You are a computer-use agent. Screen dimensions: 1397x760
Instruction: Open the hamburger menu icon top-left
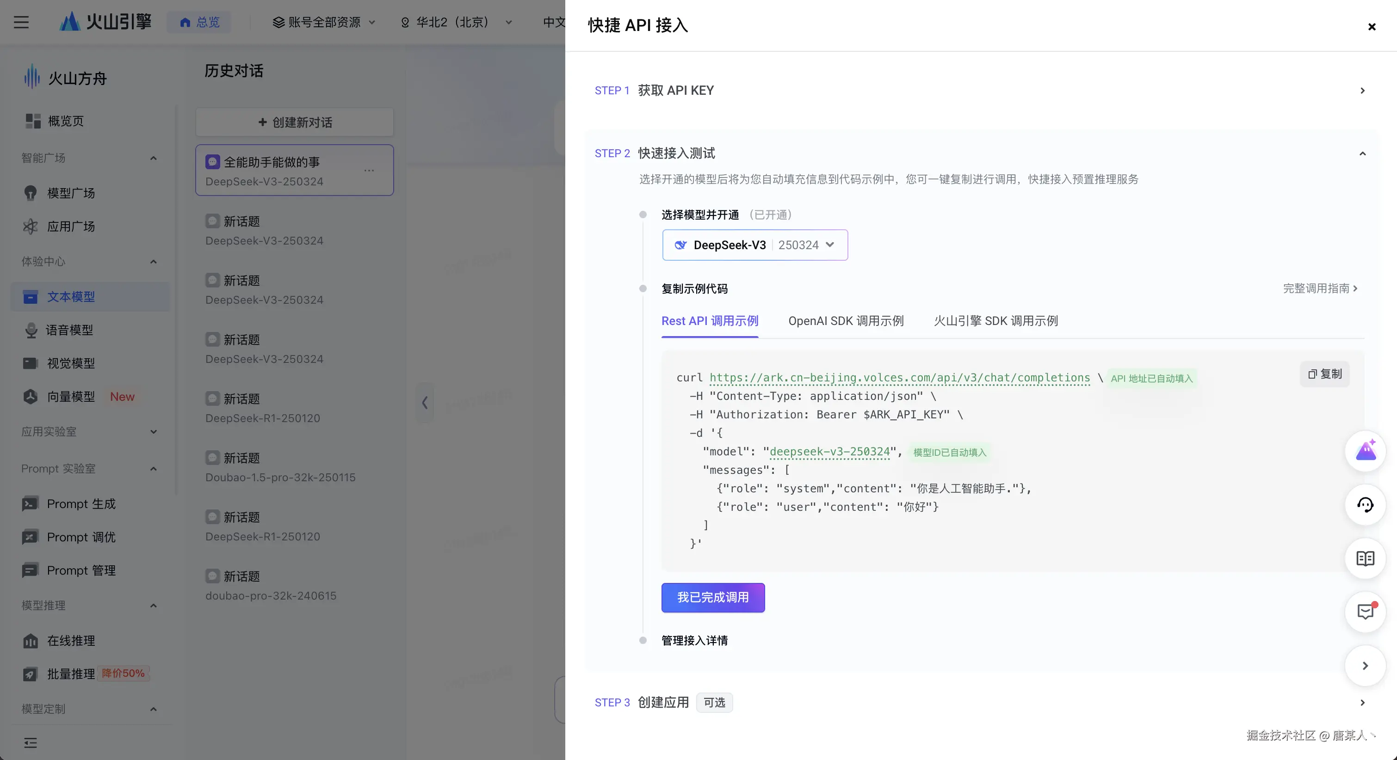click(21, 22)
